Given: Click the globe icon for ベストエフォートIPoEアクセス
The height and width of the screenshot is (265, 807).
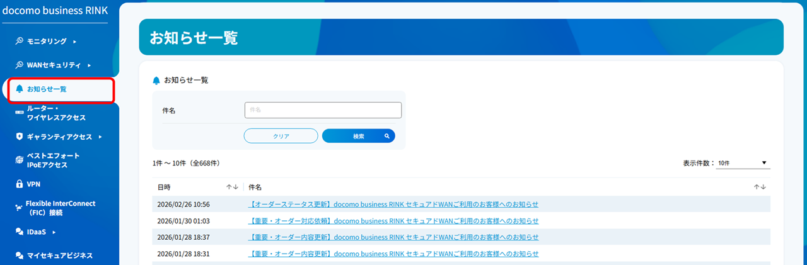Looking at the screenshot, I should tap(20, 160).
